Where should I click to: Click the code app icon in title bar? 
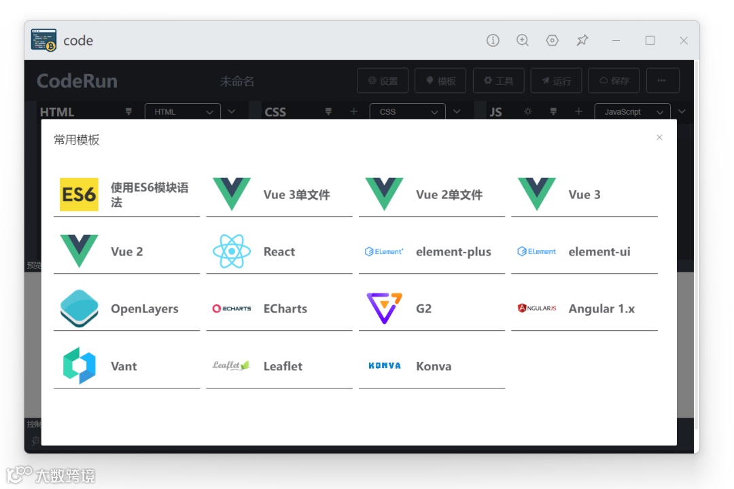click(x=43, y=40)
